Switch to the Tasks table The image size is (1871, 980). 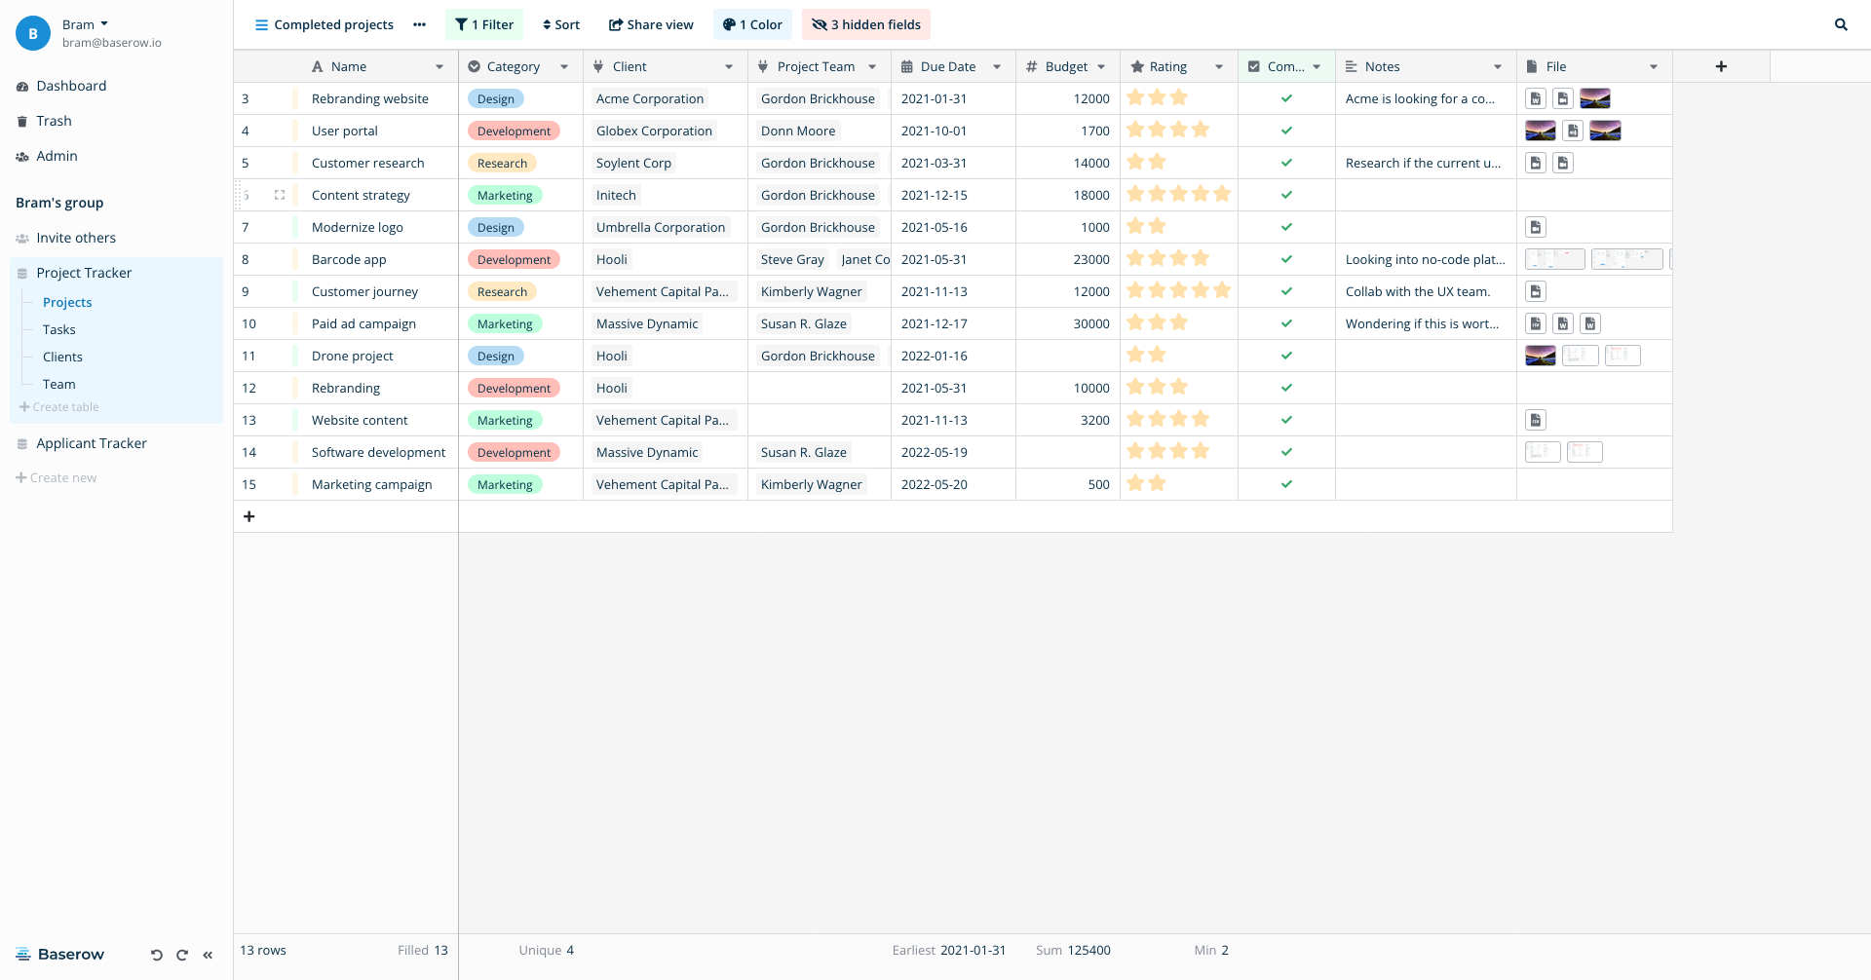pos(58,329)
